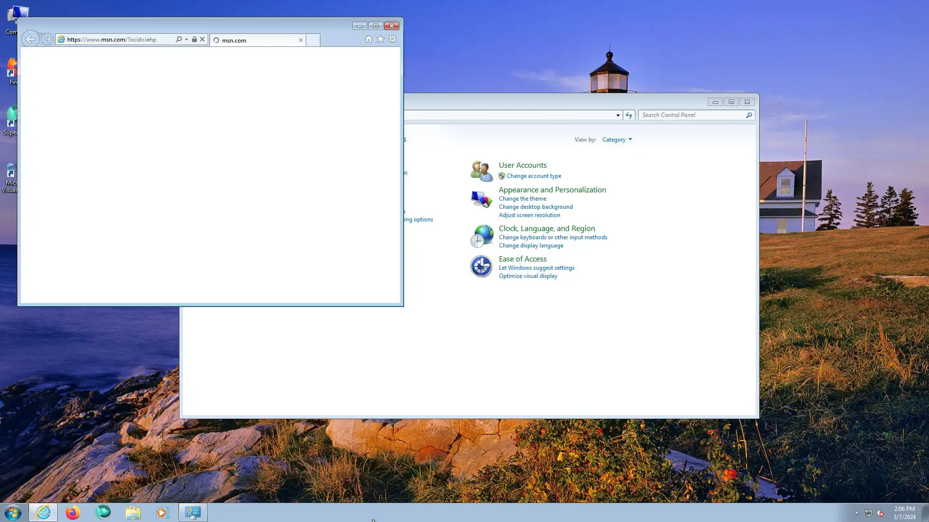Click the IE Home icon

coord(368,39)
